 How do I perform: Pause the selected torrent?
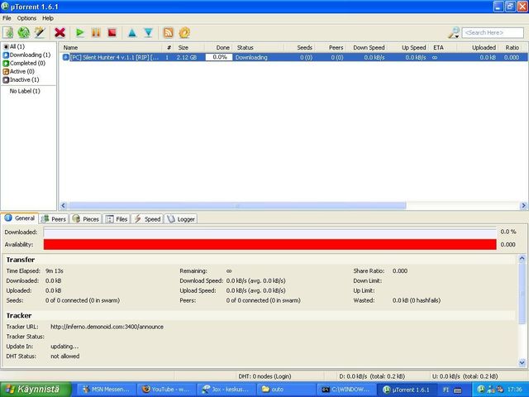(96, 32)
